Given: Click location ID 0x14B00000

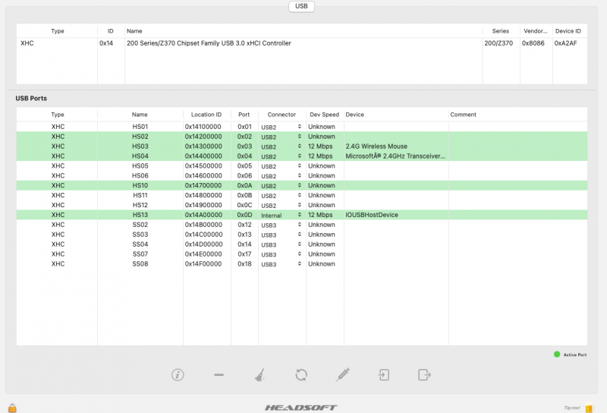Looking at the screenshot, I should pyautogui.click(x=203, y=225).
